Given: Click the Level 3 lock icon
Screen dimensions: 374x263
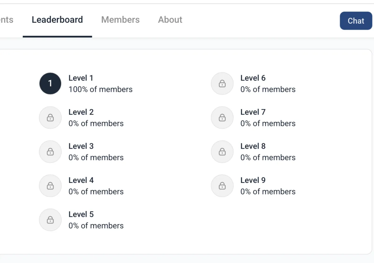Looking at the screenshot, I should pos(50,152).
